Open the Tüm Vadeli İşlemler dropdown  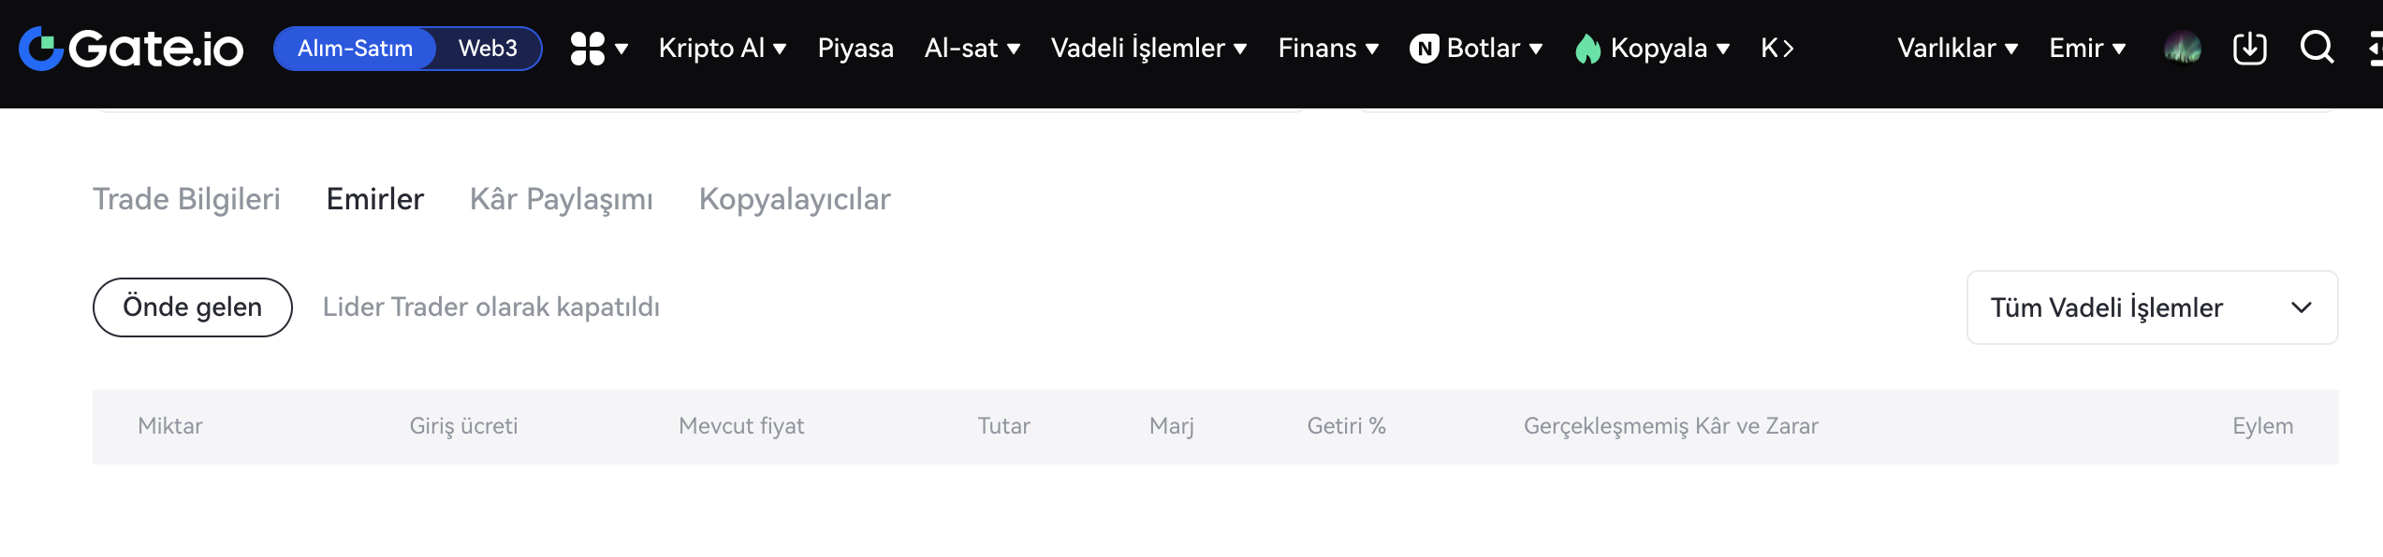point(2152,307)
